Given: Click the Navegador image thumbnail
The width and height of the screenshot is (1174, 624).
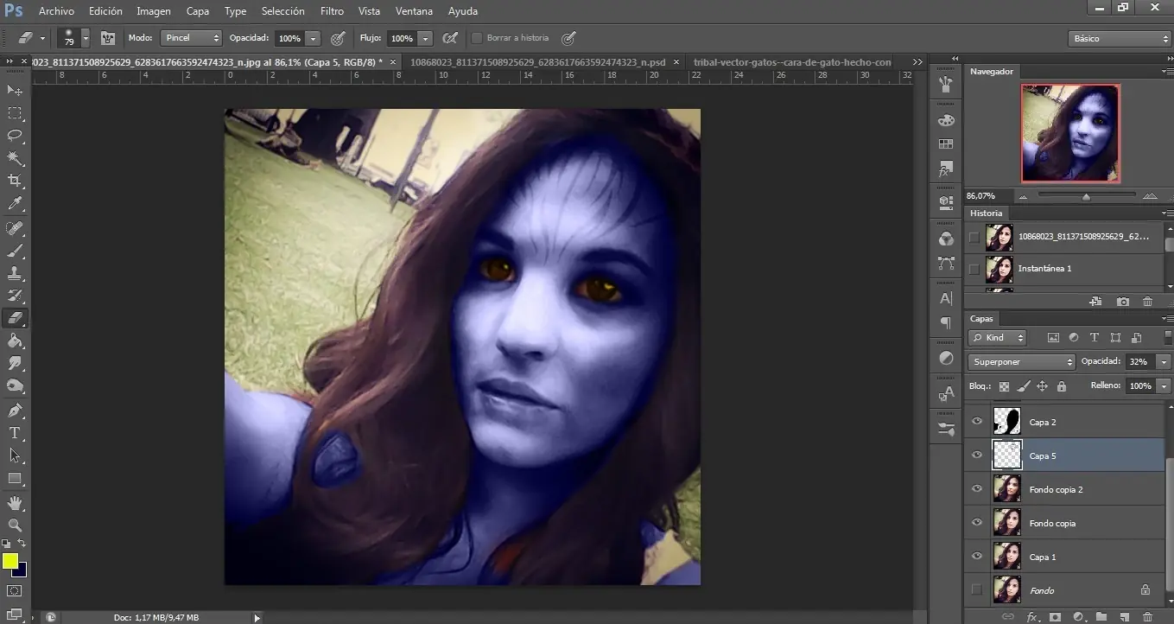Looking at the screenshot, I should coord(1070,133).
